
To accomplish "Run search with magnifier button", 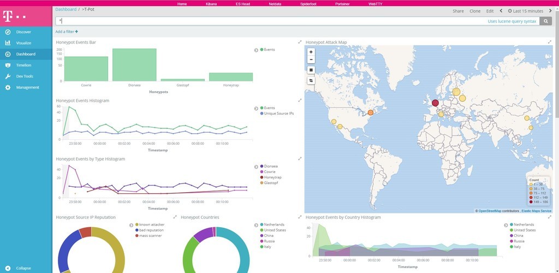I will (545, 21).
